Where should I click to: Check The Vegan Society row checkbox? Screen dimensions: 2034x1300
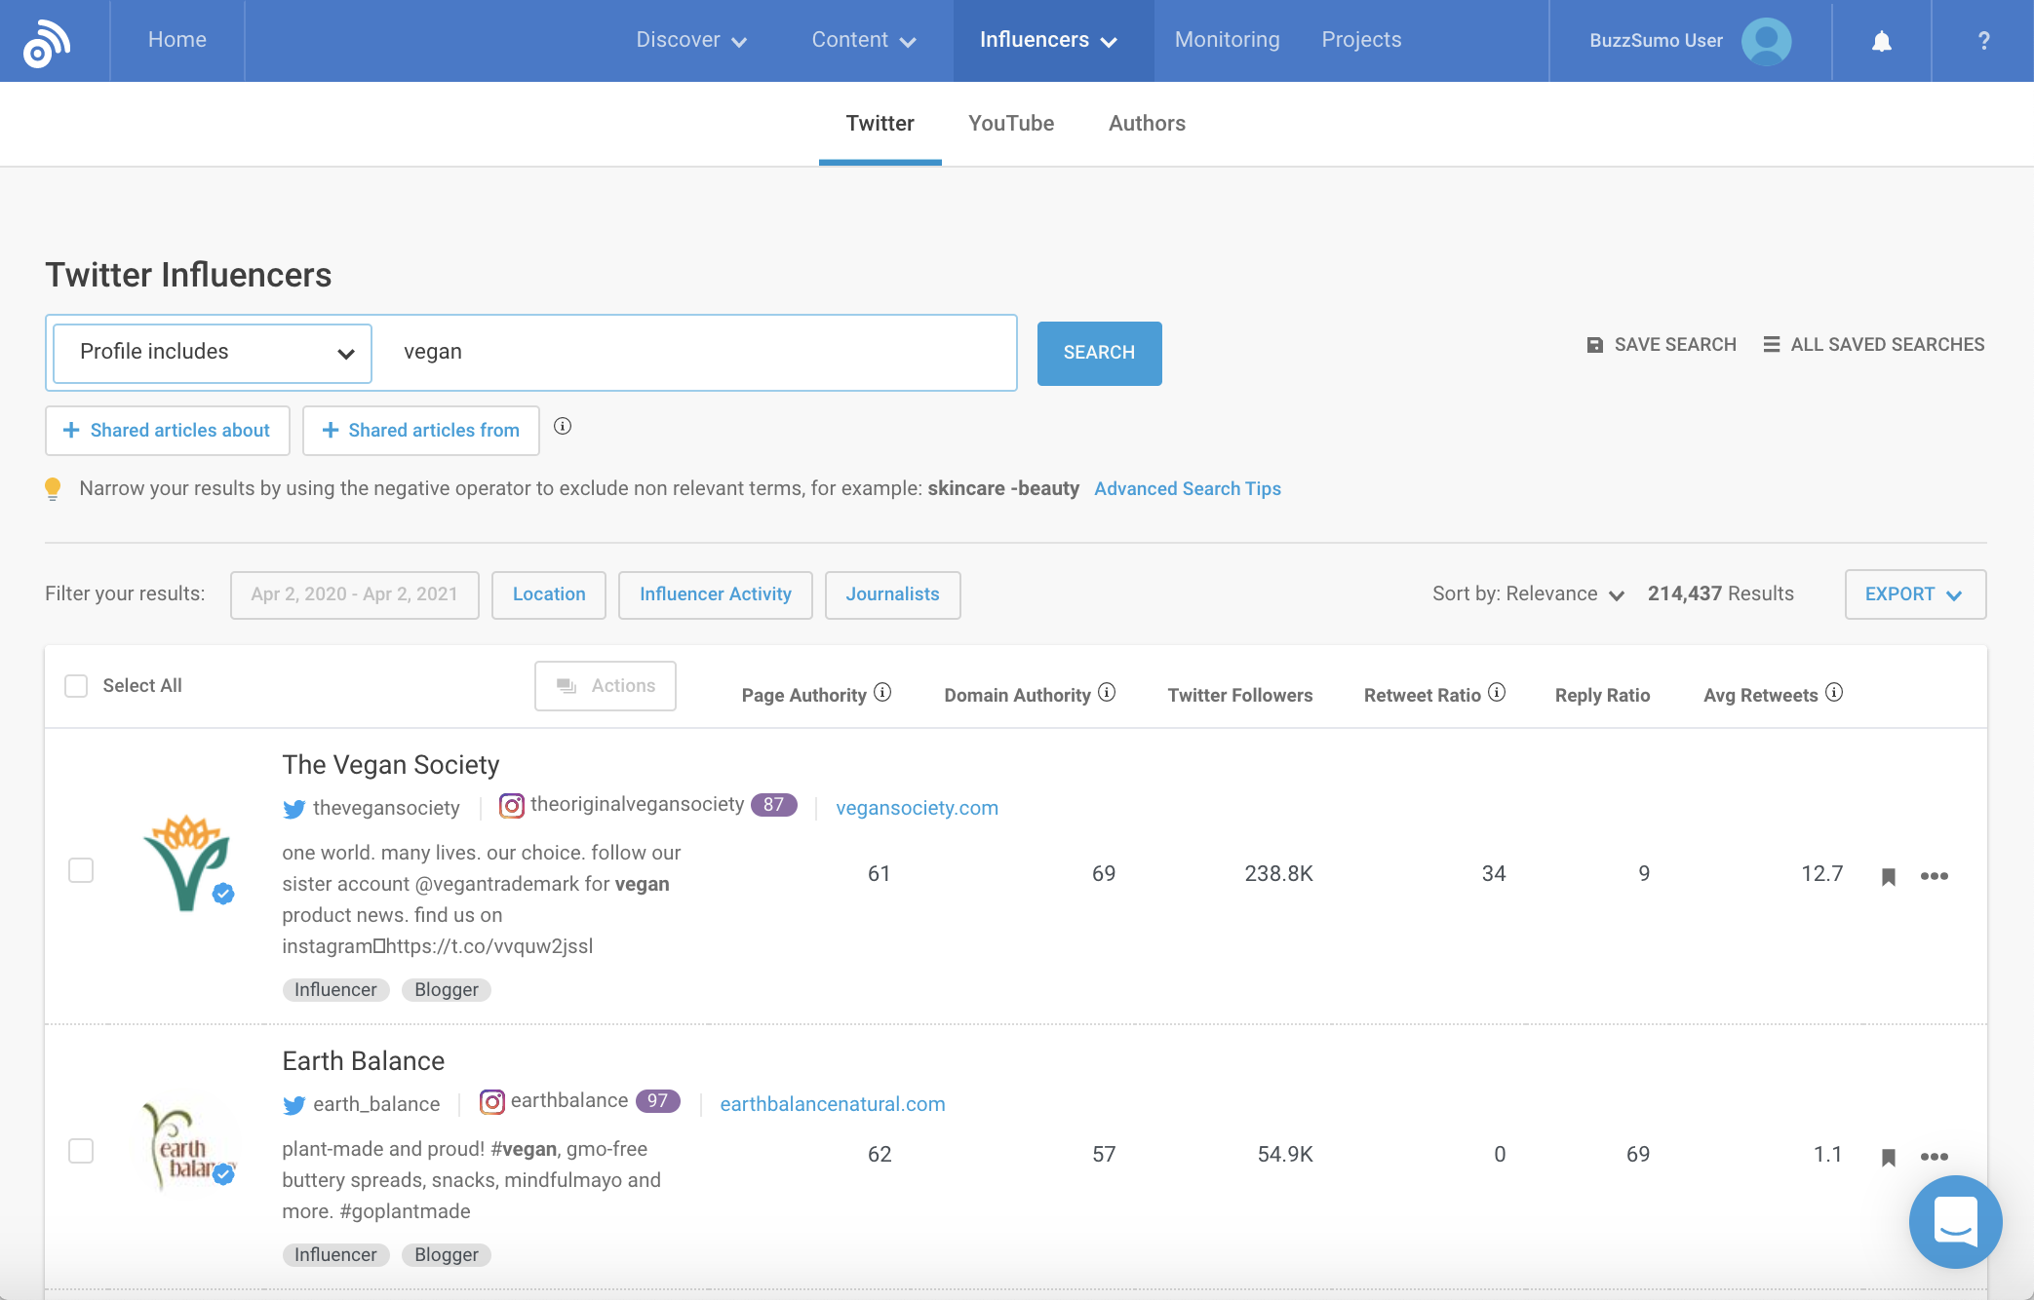pyautogui.click(x=81, y=870)
